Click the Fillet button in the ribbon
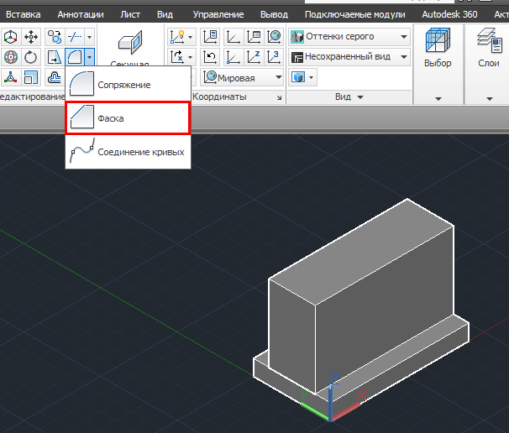The height and width of the screenshot is (433, 509). tap(75, 57)
